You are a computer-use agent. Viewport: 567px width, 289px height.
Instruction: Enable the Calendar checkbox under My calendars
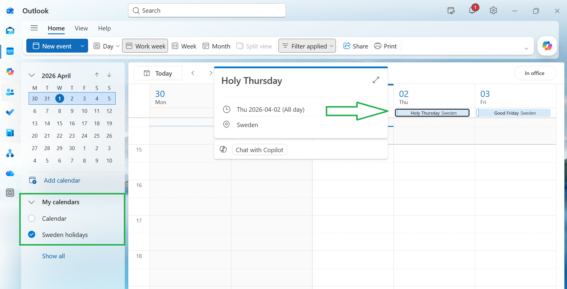click(32, 218)
